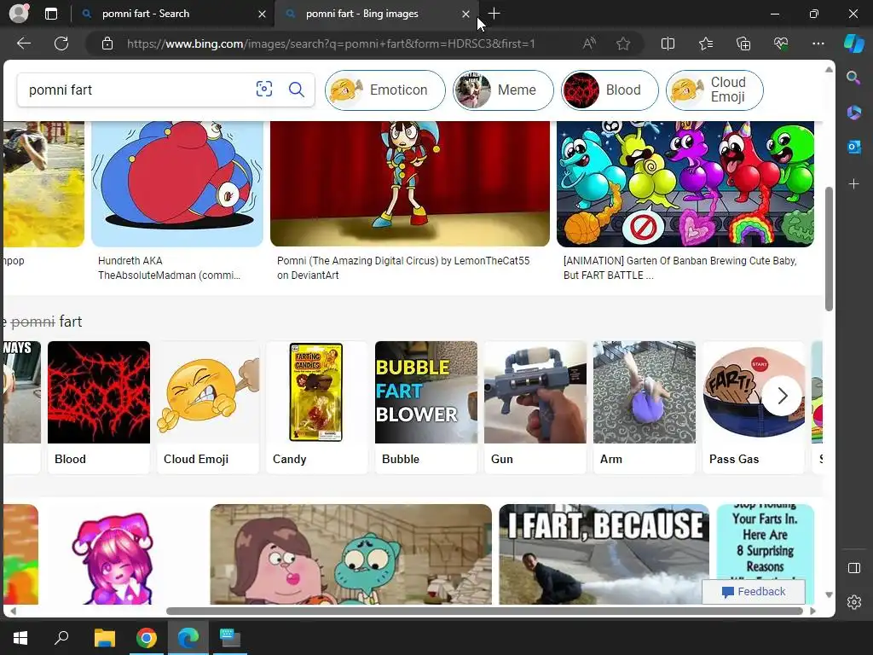873x655 pixels.
Task: Open 'I FART, BECAUSE' meme image
Action: [604, 554]
